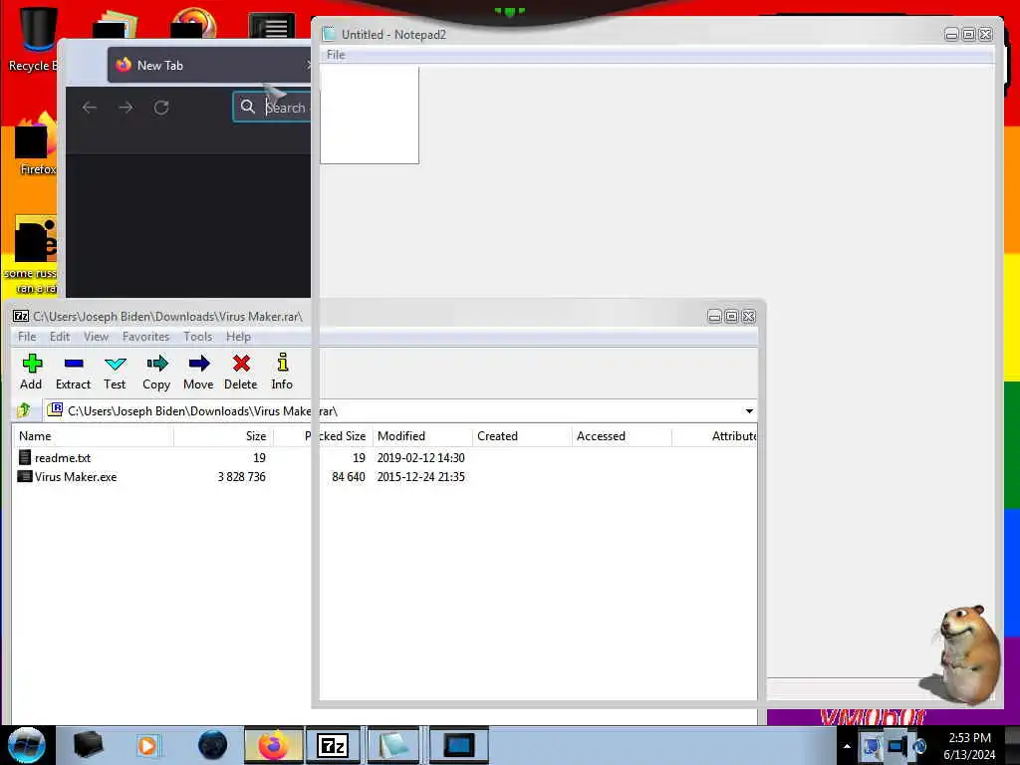The height and width of the screenshot is (765, 1020).
Task: Click the Firefox search address bar
Action: 272,108
